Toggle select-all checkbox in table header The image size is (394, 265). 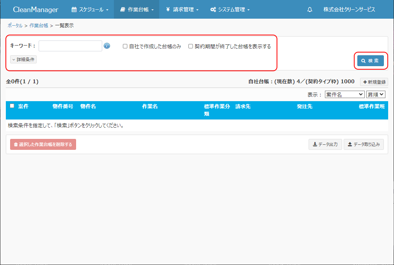(x=12, y=106)
